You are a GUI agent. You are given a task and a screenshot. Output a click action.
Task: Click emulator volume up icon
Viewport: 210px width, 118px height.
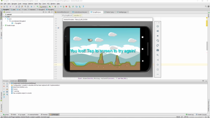click(x=157, y=31)
